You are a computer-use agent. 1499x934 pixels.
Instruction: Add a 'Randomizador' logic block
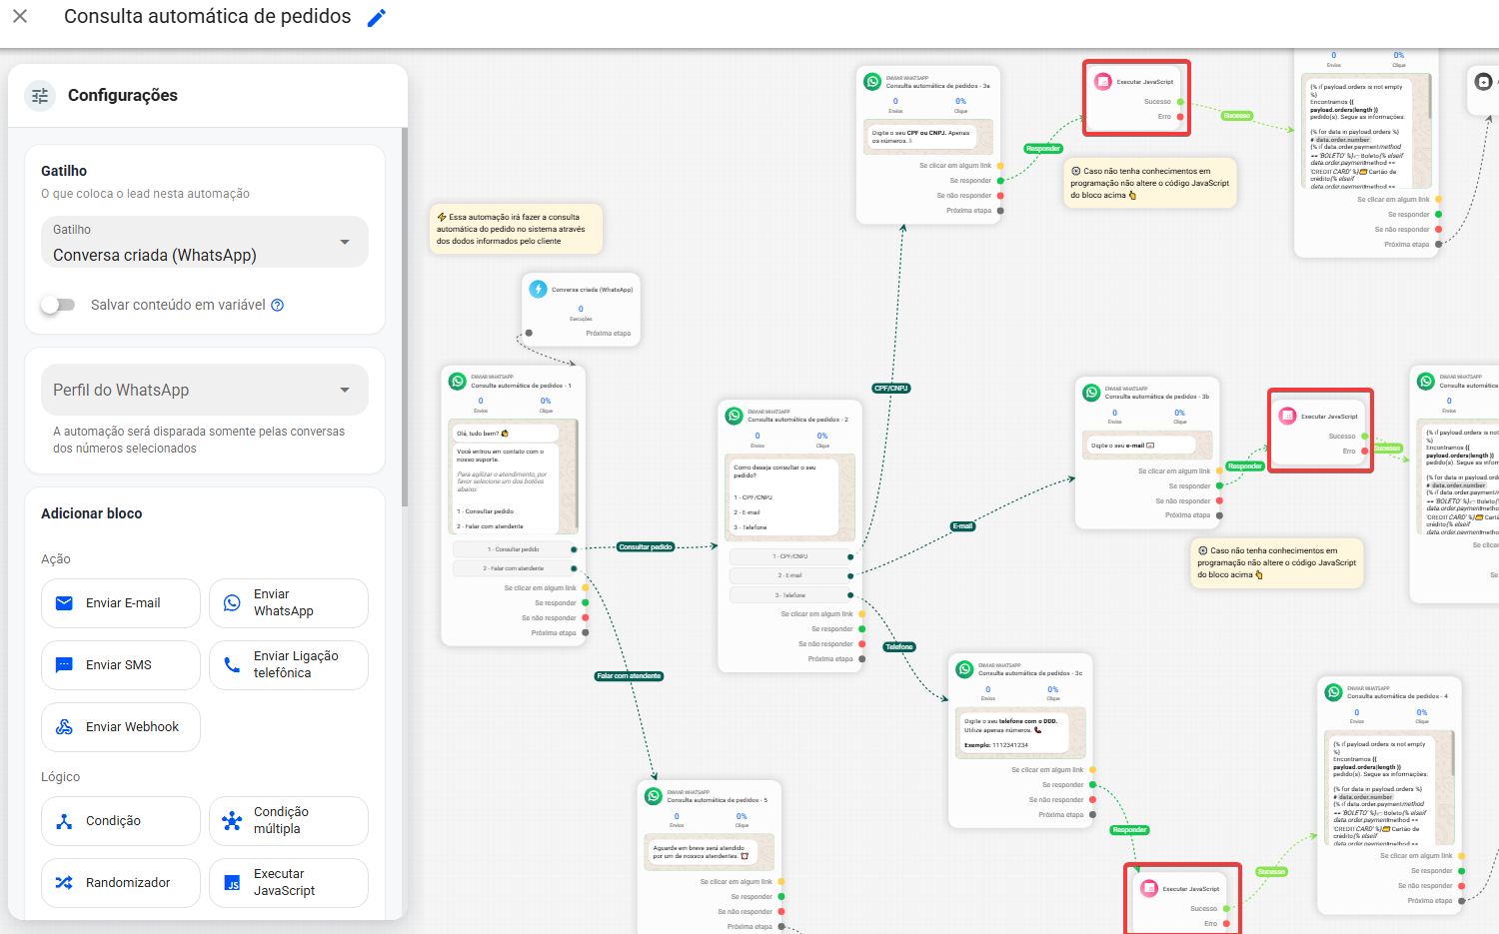(121, 883)
